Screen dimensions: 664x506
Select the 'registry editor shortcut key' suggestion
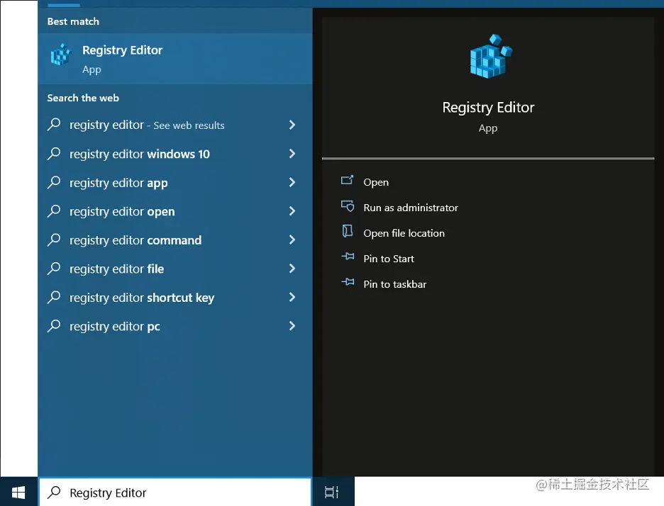coord(175,298)
